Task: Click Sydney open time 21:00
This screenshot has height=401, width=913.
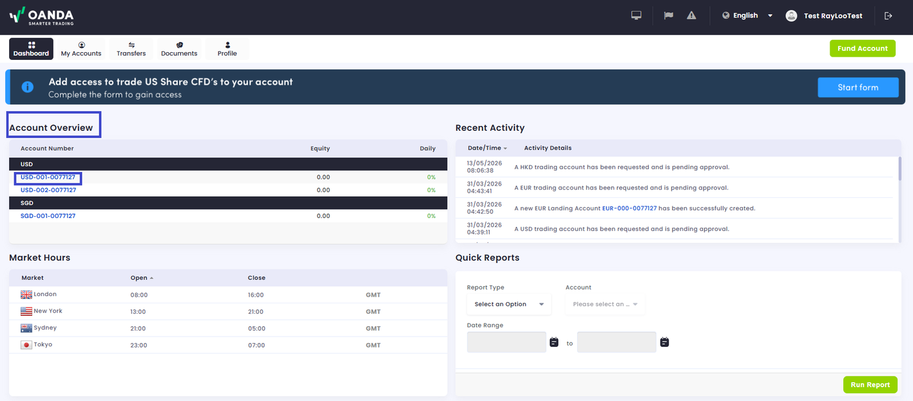Action: click(139, 329)
